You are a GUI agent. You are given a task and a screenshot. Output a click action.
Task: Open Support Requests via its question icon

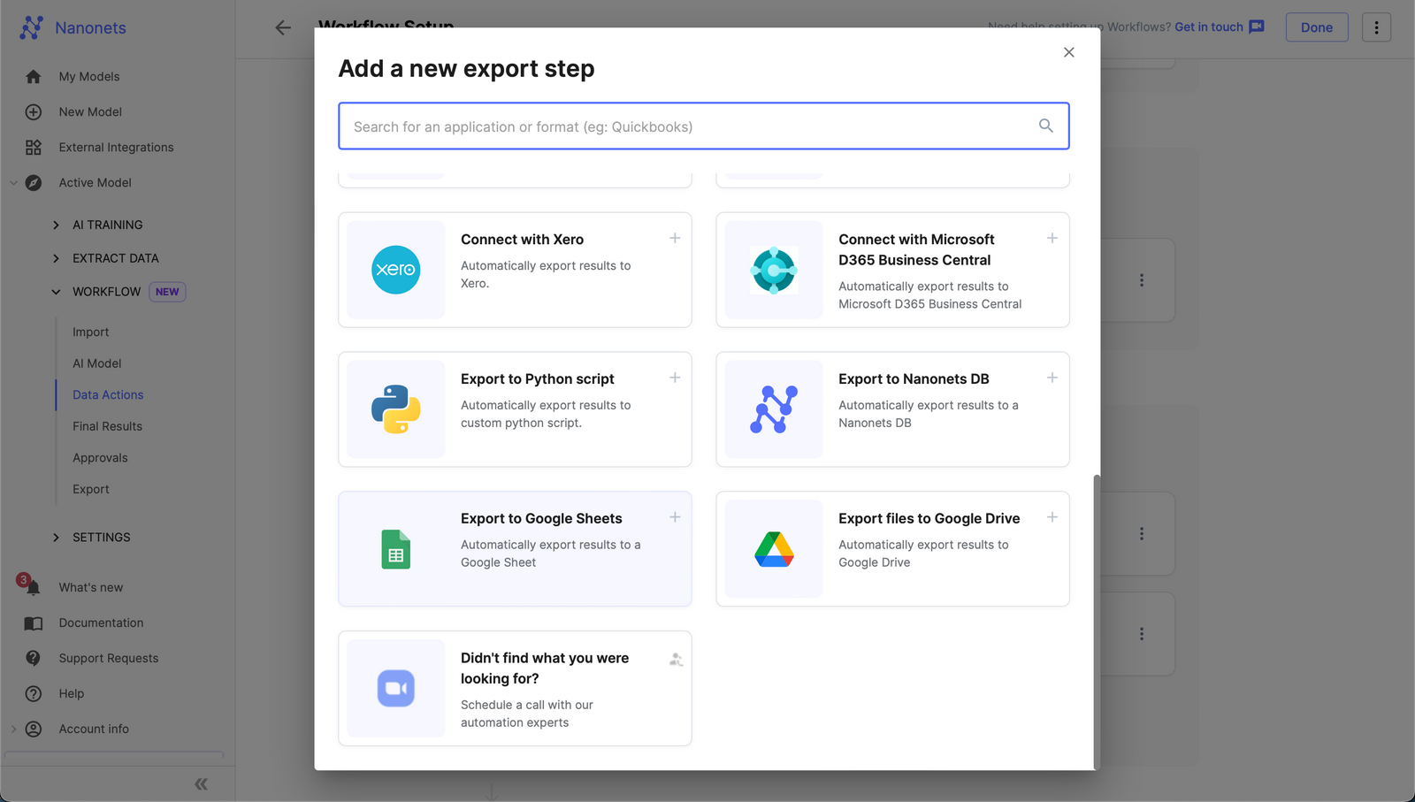coord(33,658)
